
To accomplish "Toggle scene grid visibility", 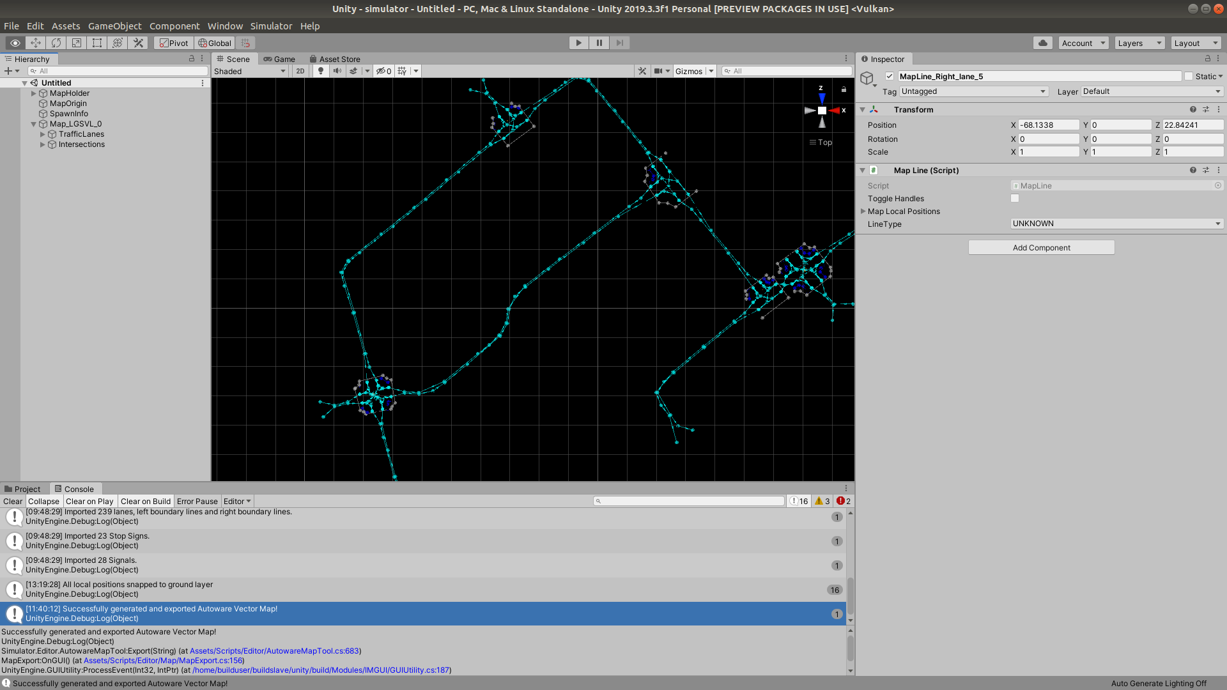I will pos(402,71).
